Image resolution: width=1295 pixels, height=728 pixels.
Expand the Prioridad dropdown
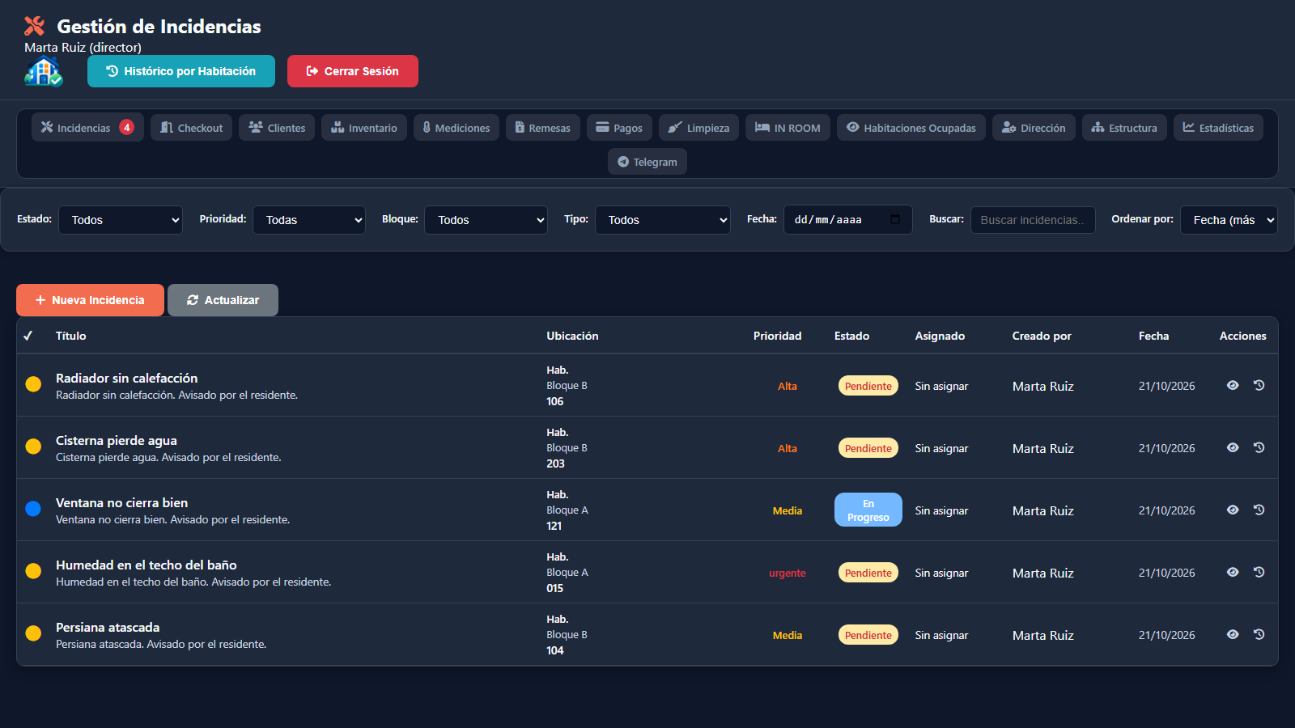coord(309,220)
